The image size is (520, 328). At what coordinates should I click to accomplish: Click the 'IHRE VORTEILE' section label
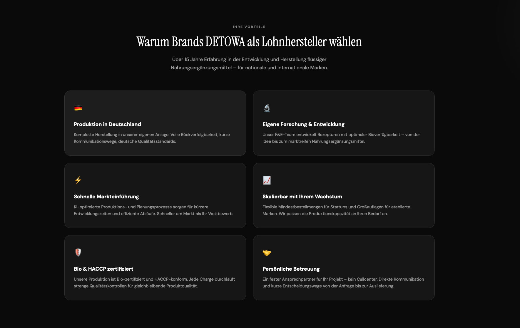pos(249,27)
